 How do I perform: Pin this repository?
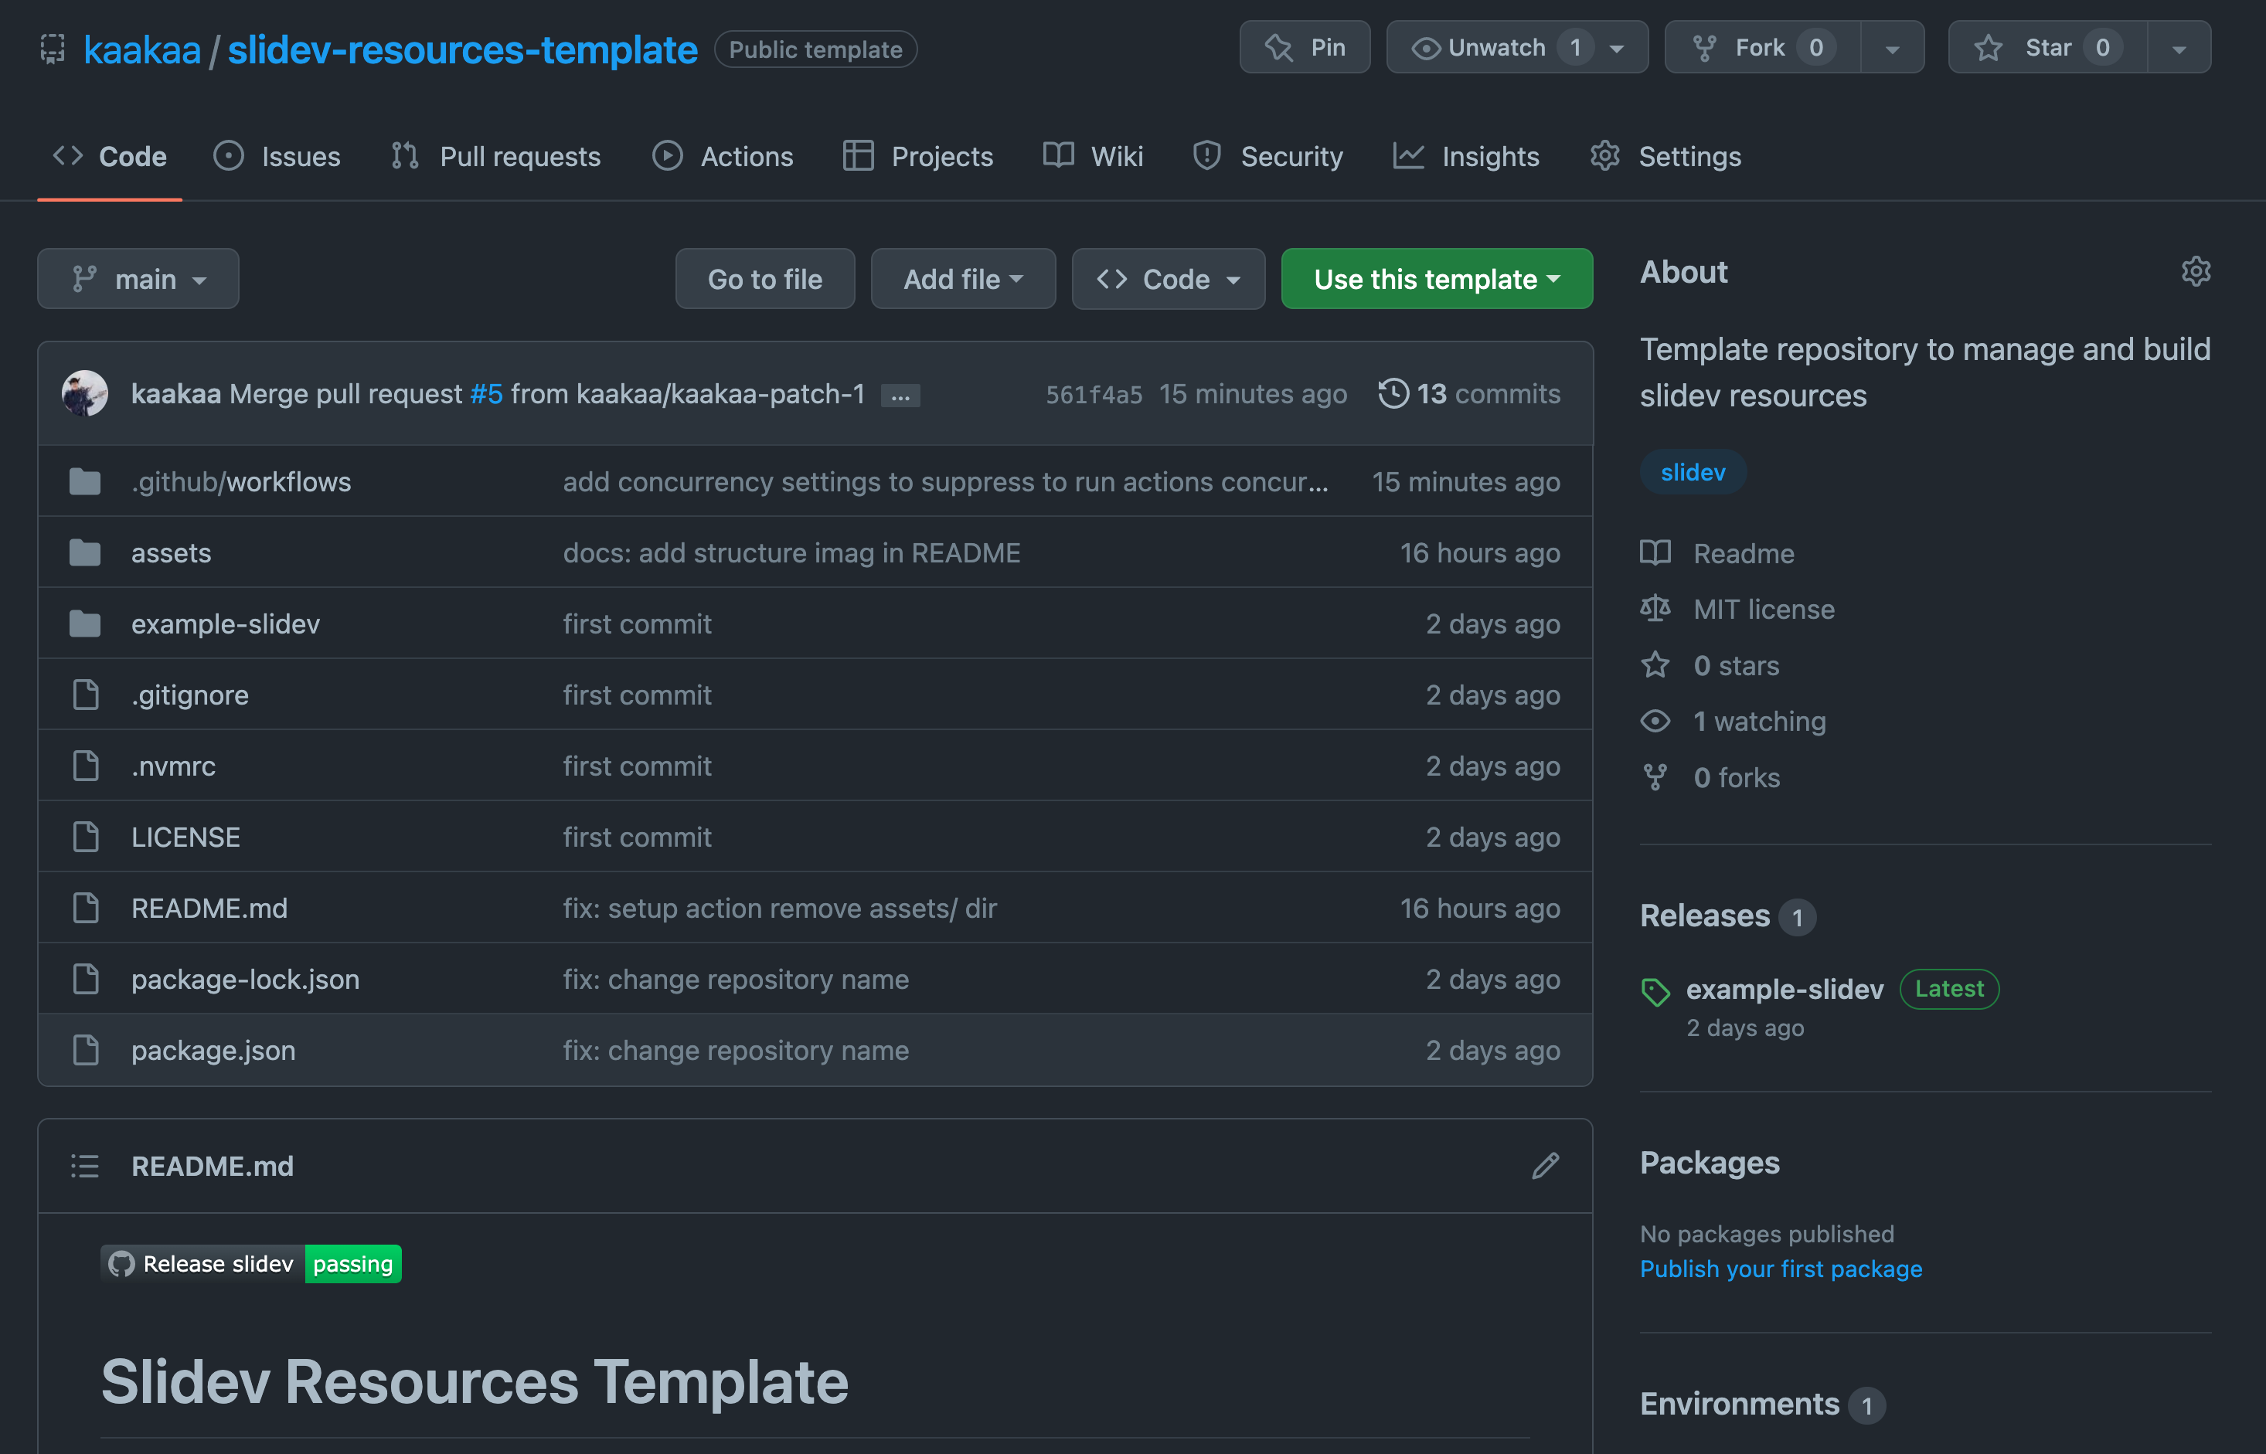pos(1305,46)
